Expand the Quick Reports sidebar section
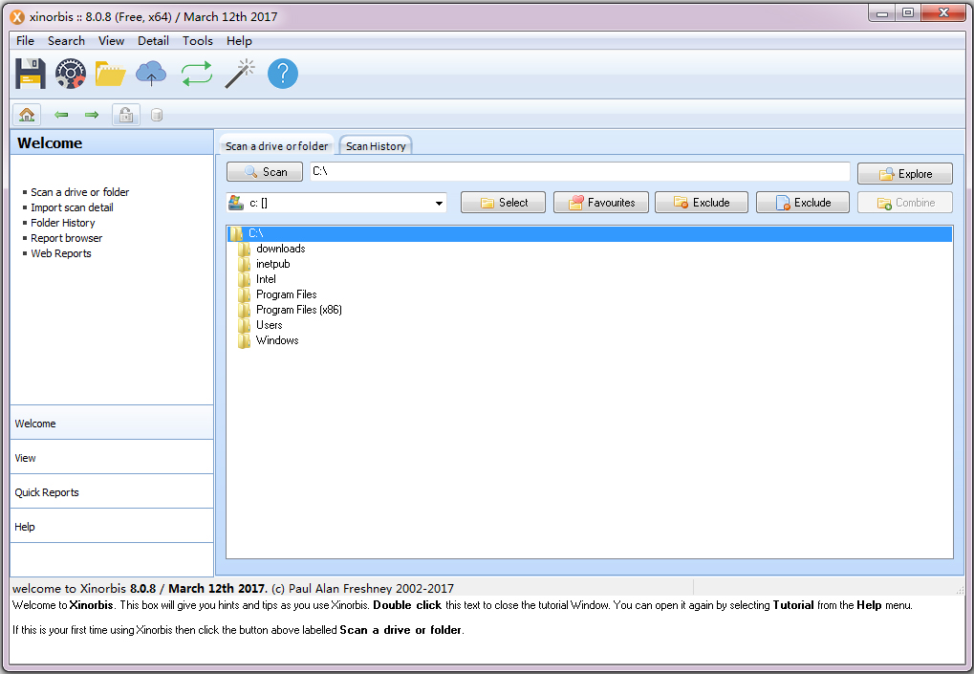This screenshot has height=674, width=974. tap(112, 492)
